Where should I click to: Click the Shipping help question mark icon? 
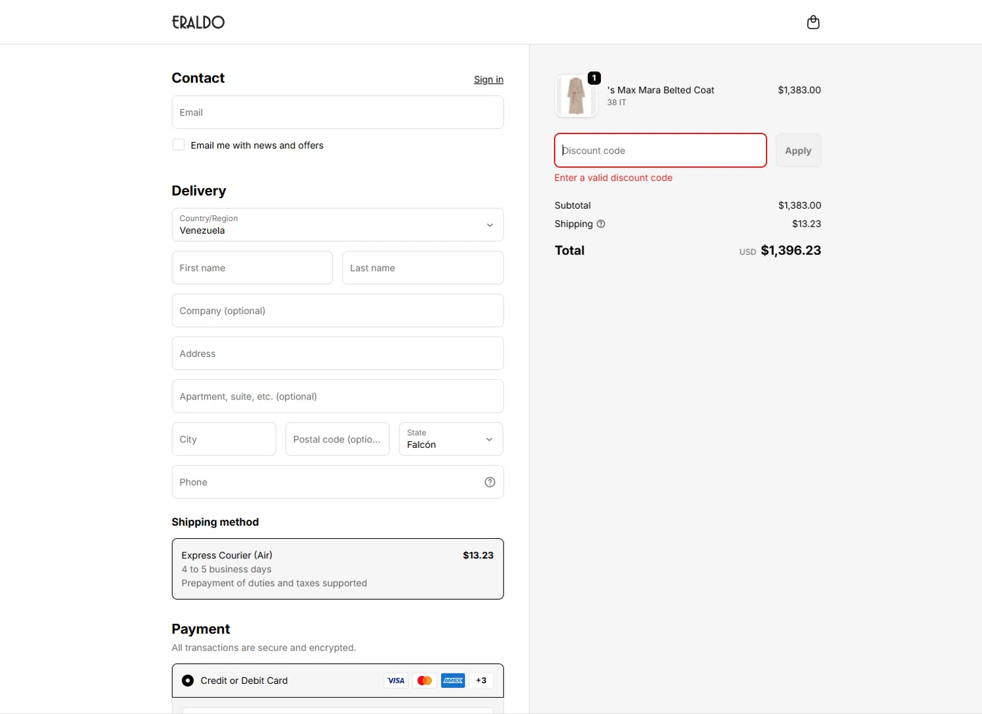(601, 224)
